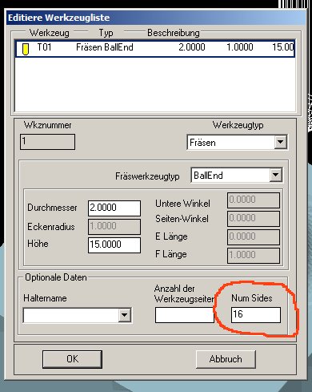Click the Num Sides input field
Viewport: 312px width, 392px height.
pos(256,314)
